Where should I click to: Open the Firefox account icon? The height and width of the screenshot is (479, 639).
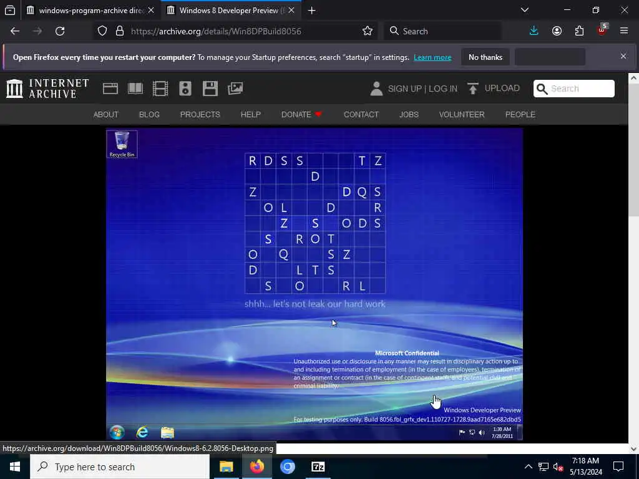pos(557,31)
